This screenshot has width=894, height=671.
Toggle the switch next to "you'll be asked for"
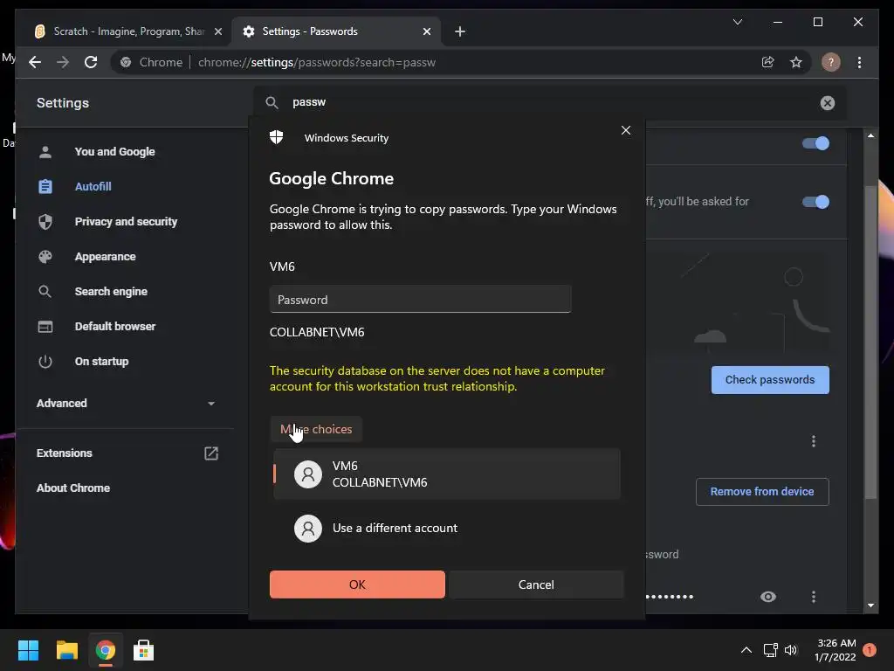815,202
